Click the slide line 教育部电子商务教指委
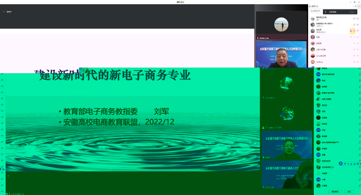 pos(100,112)
